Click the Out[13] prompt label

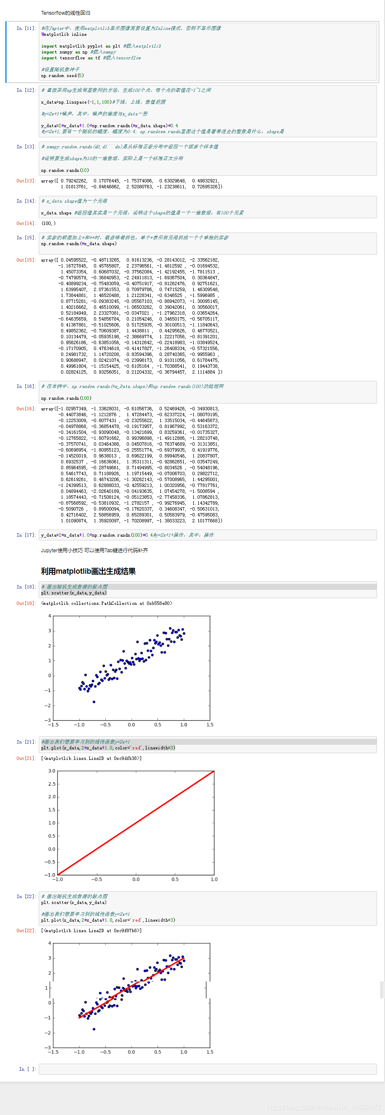click(26, 180)
